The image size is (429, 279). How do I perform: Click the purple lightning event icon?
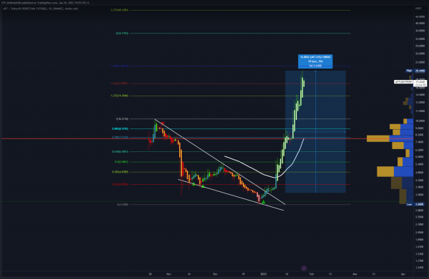click(304, 268)
